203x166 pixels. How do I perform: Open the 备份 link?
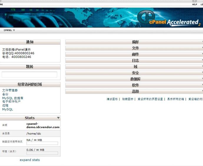5,94
